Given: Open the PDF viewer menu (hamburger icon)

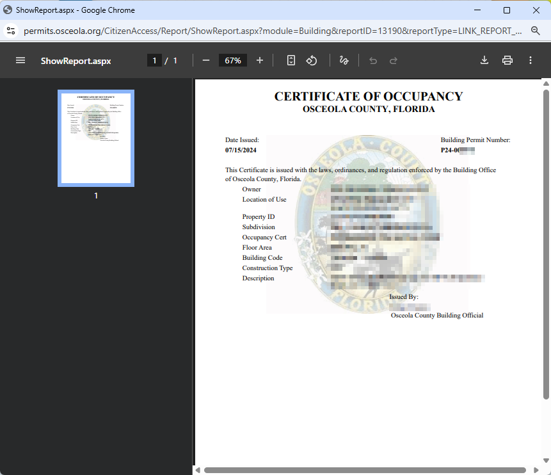Looking at the screenshot, I should (x=20, y=60).
